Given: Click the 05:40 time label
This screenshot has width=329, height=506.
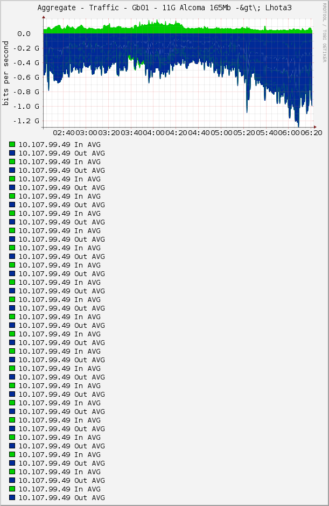Looking at the screenshot, I should coord(267,133).
